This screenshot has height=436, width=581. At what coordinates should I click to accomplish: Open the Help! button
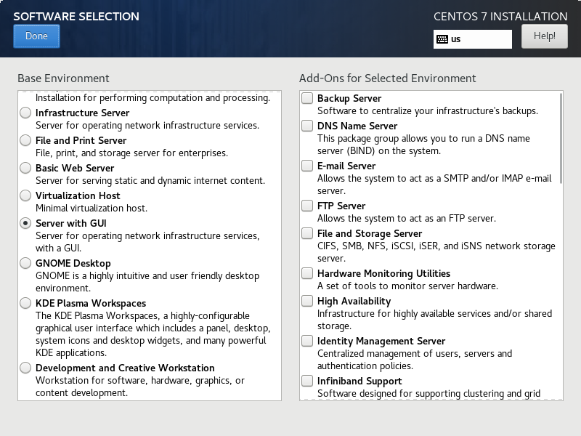pos(544,36)
